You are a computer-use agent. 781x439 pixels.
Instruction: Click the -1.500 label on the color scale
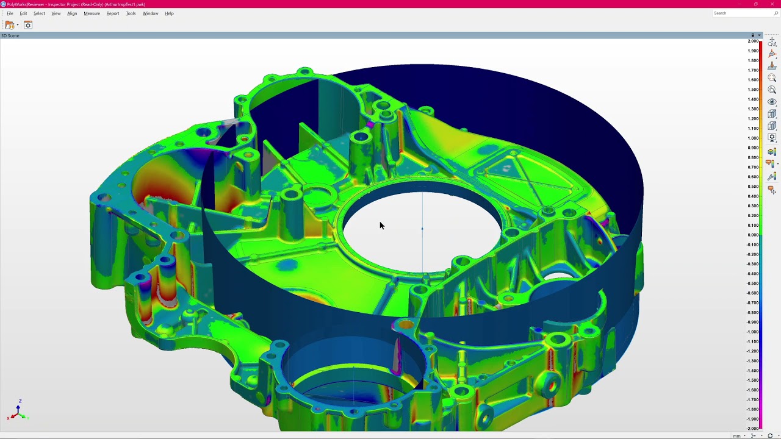tap(752, 380)
